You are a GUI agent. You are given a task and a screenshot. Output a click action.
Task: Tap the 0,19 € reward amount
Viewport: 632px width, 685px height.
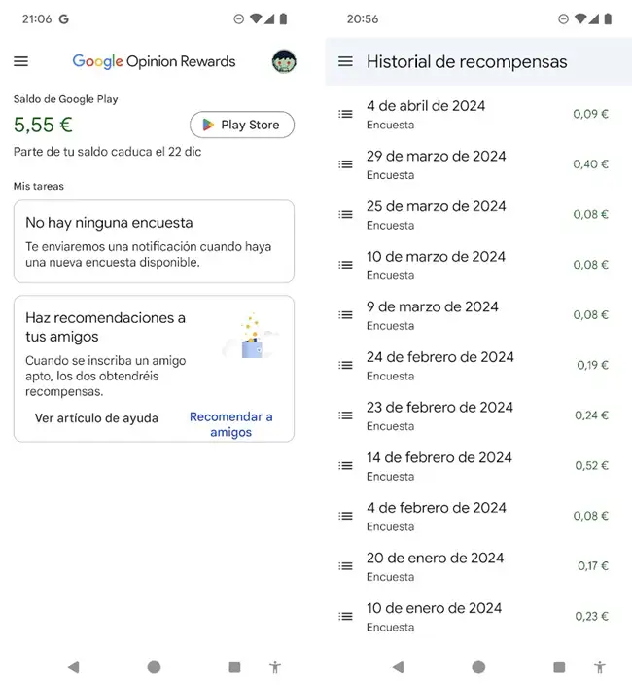[593, 365]
